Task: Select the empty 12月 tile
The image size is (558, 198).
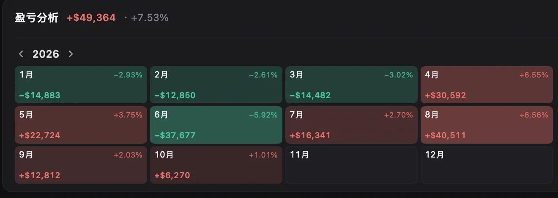Action: pyautogui.click(x=487, y=165)
